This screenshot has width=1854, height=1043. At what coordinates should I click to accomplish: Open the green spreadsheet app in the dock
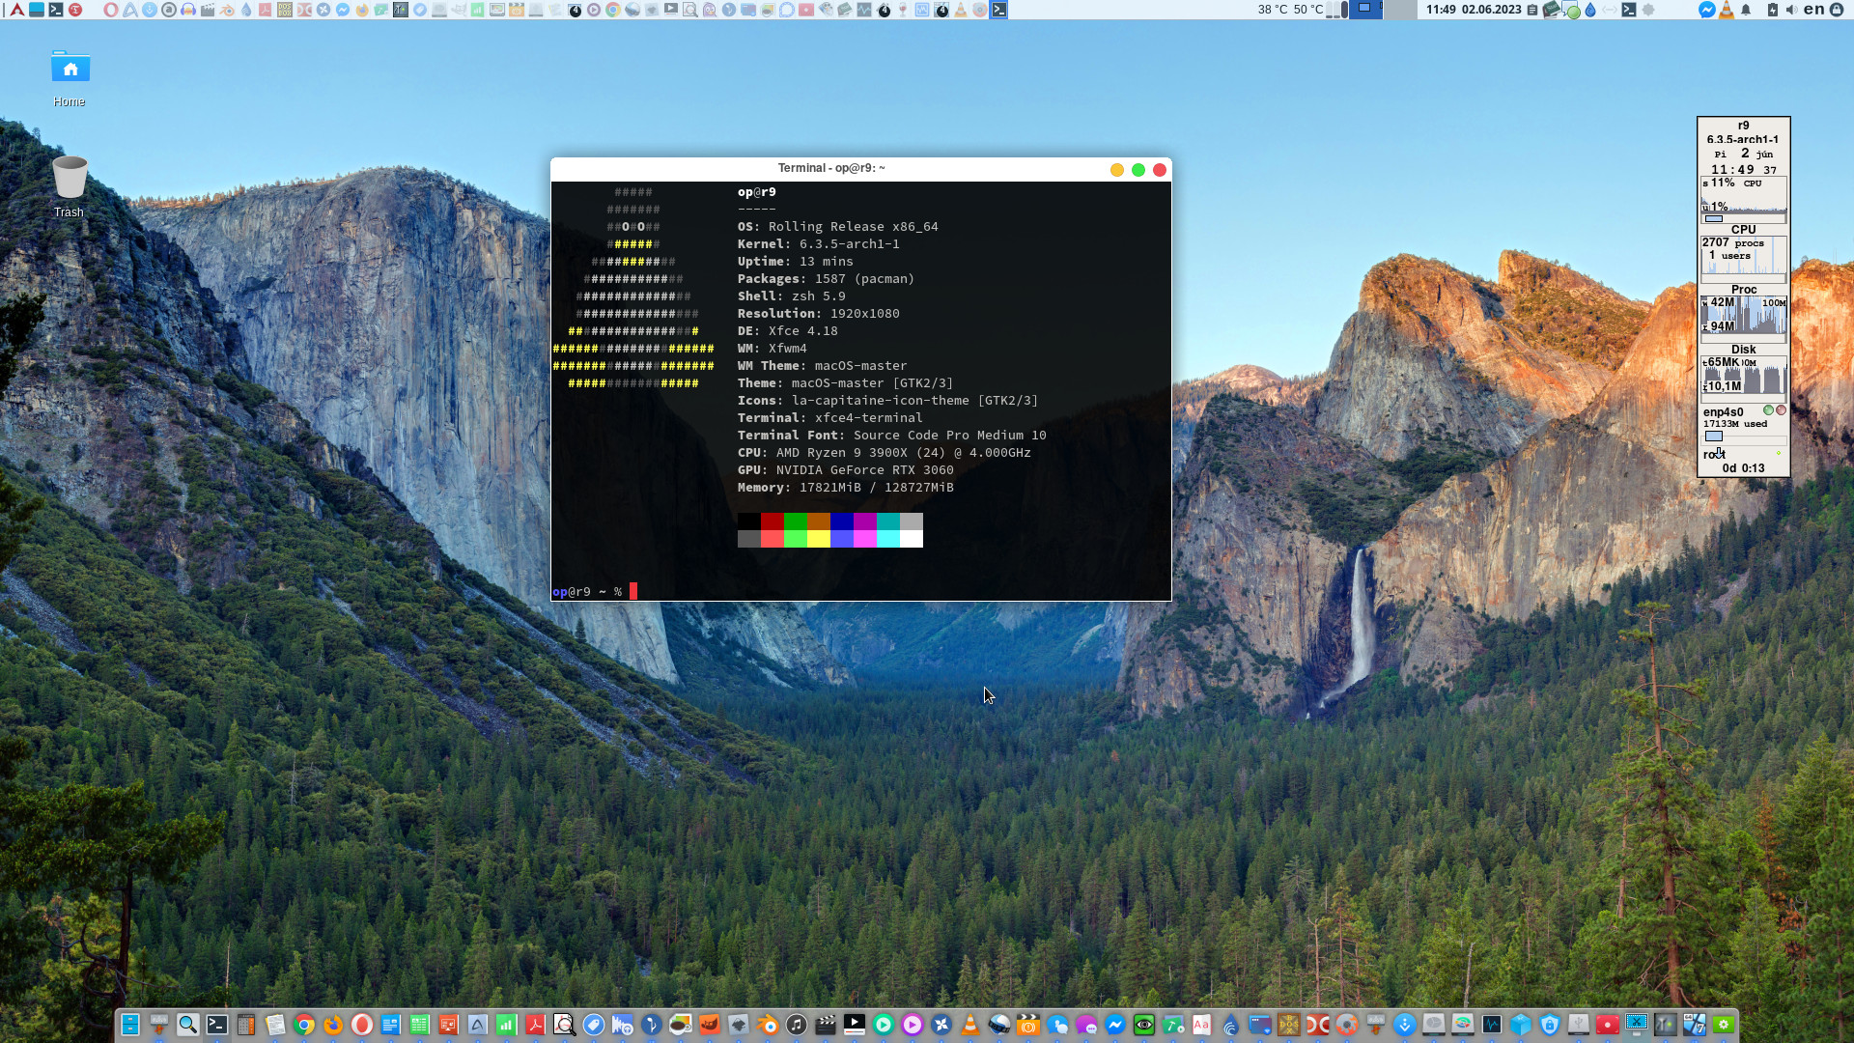click(420, 1025)
